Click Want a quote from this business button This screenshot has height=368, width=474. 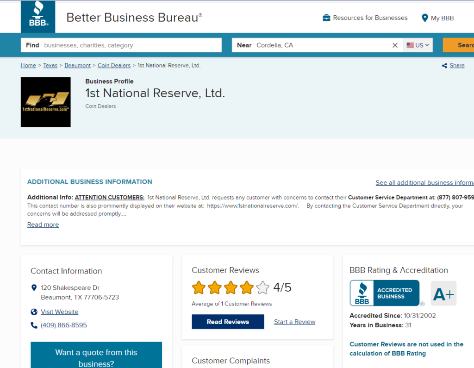[96, 355]
